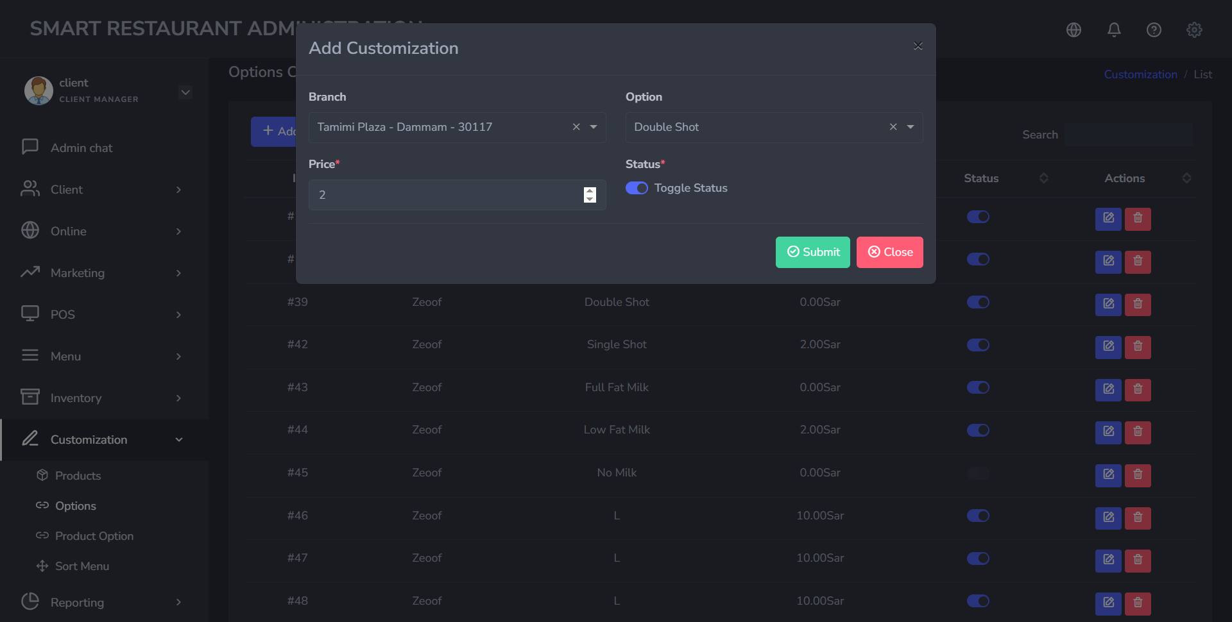The width and height of the screenshot is (1232, 622).
Task: Open the Branch dropdown arrow
Action: (x=594, y=127)
